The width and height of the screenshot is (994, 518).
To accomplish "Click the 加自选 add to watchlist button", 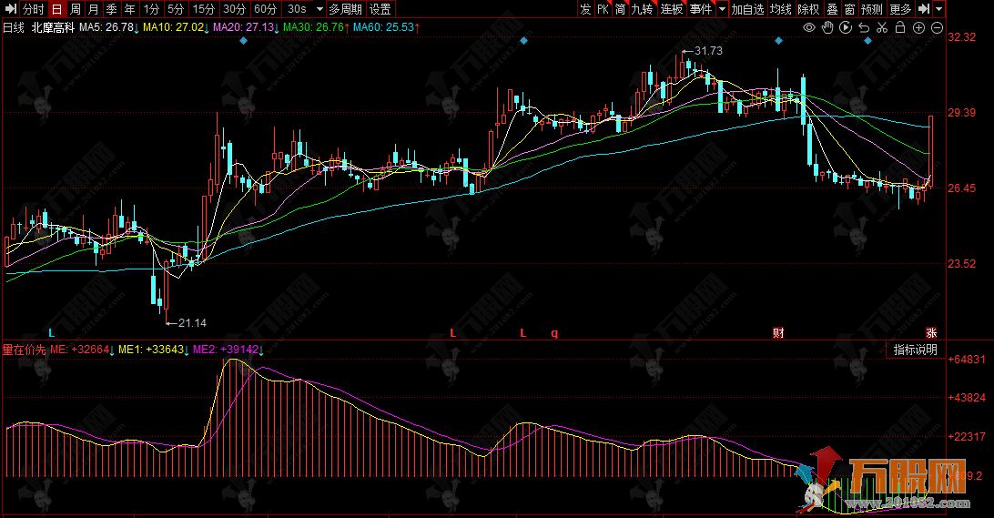I will (x=747, y=9).
